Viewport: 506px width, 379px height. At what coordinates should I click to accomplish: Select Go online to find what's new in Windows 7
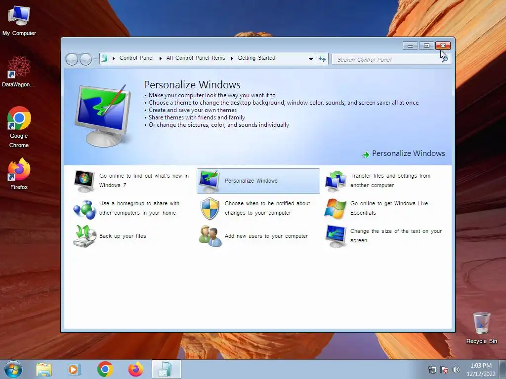pyautogui.click(x=144, y=181)
